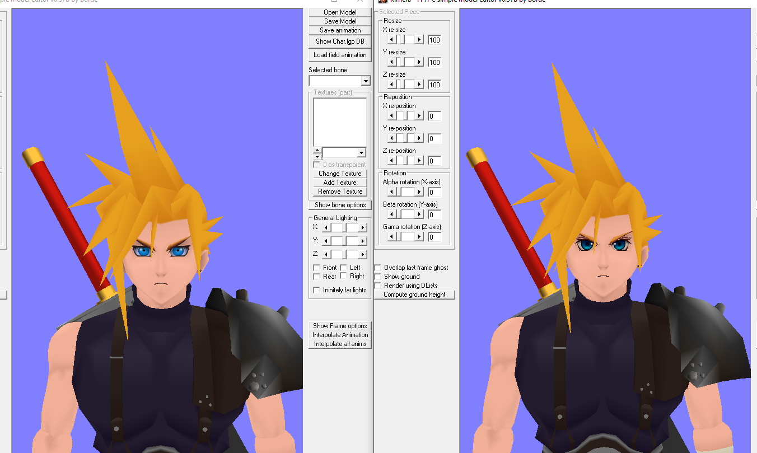
Task: Click the Change Texture button
Action: coord(340,174)
